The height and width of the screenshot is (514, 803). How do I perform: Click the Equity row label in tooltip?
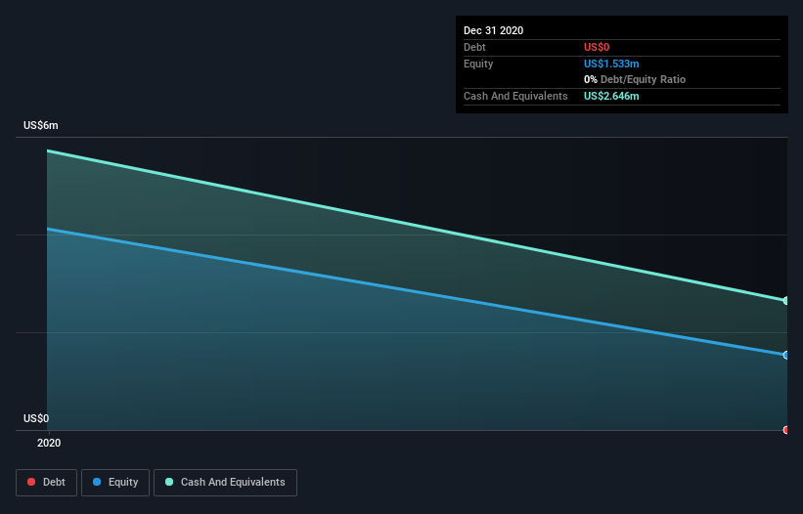478,64
